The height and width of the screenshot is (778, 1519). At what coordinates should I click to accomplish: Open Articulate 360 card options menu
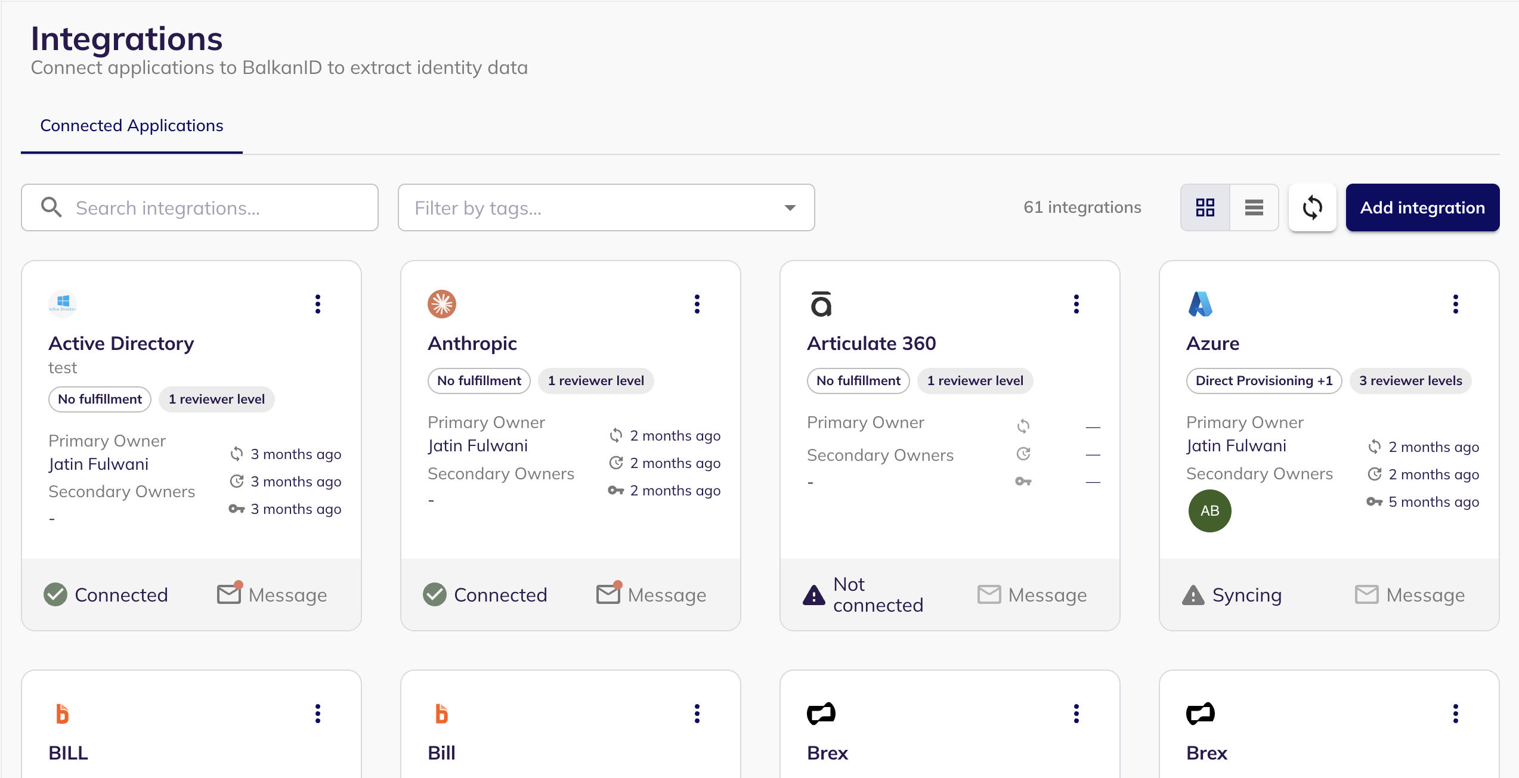[1076, 304]
